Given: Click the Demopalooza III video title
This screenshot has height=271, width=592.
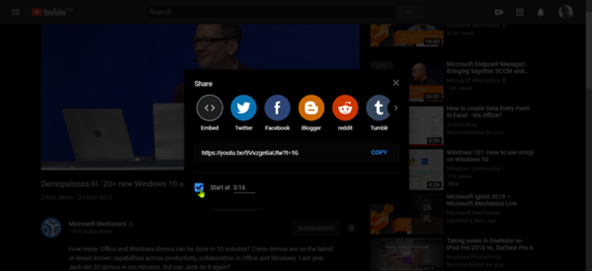Looking at the screenshot, I should [x=113, y=184].
